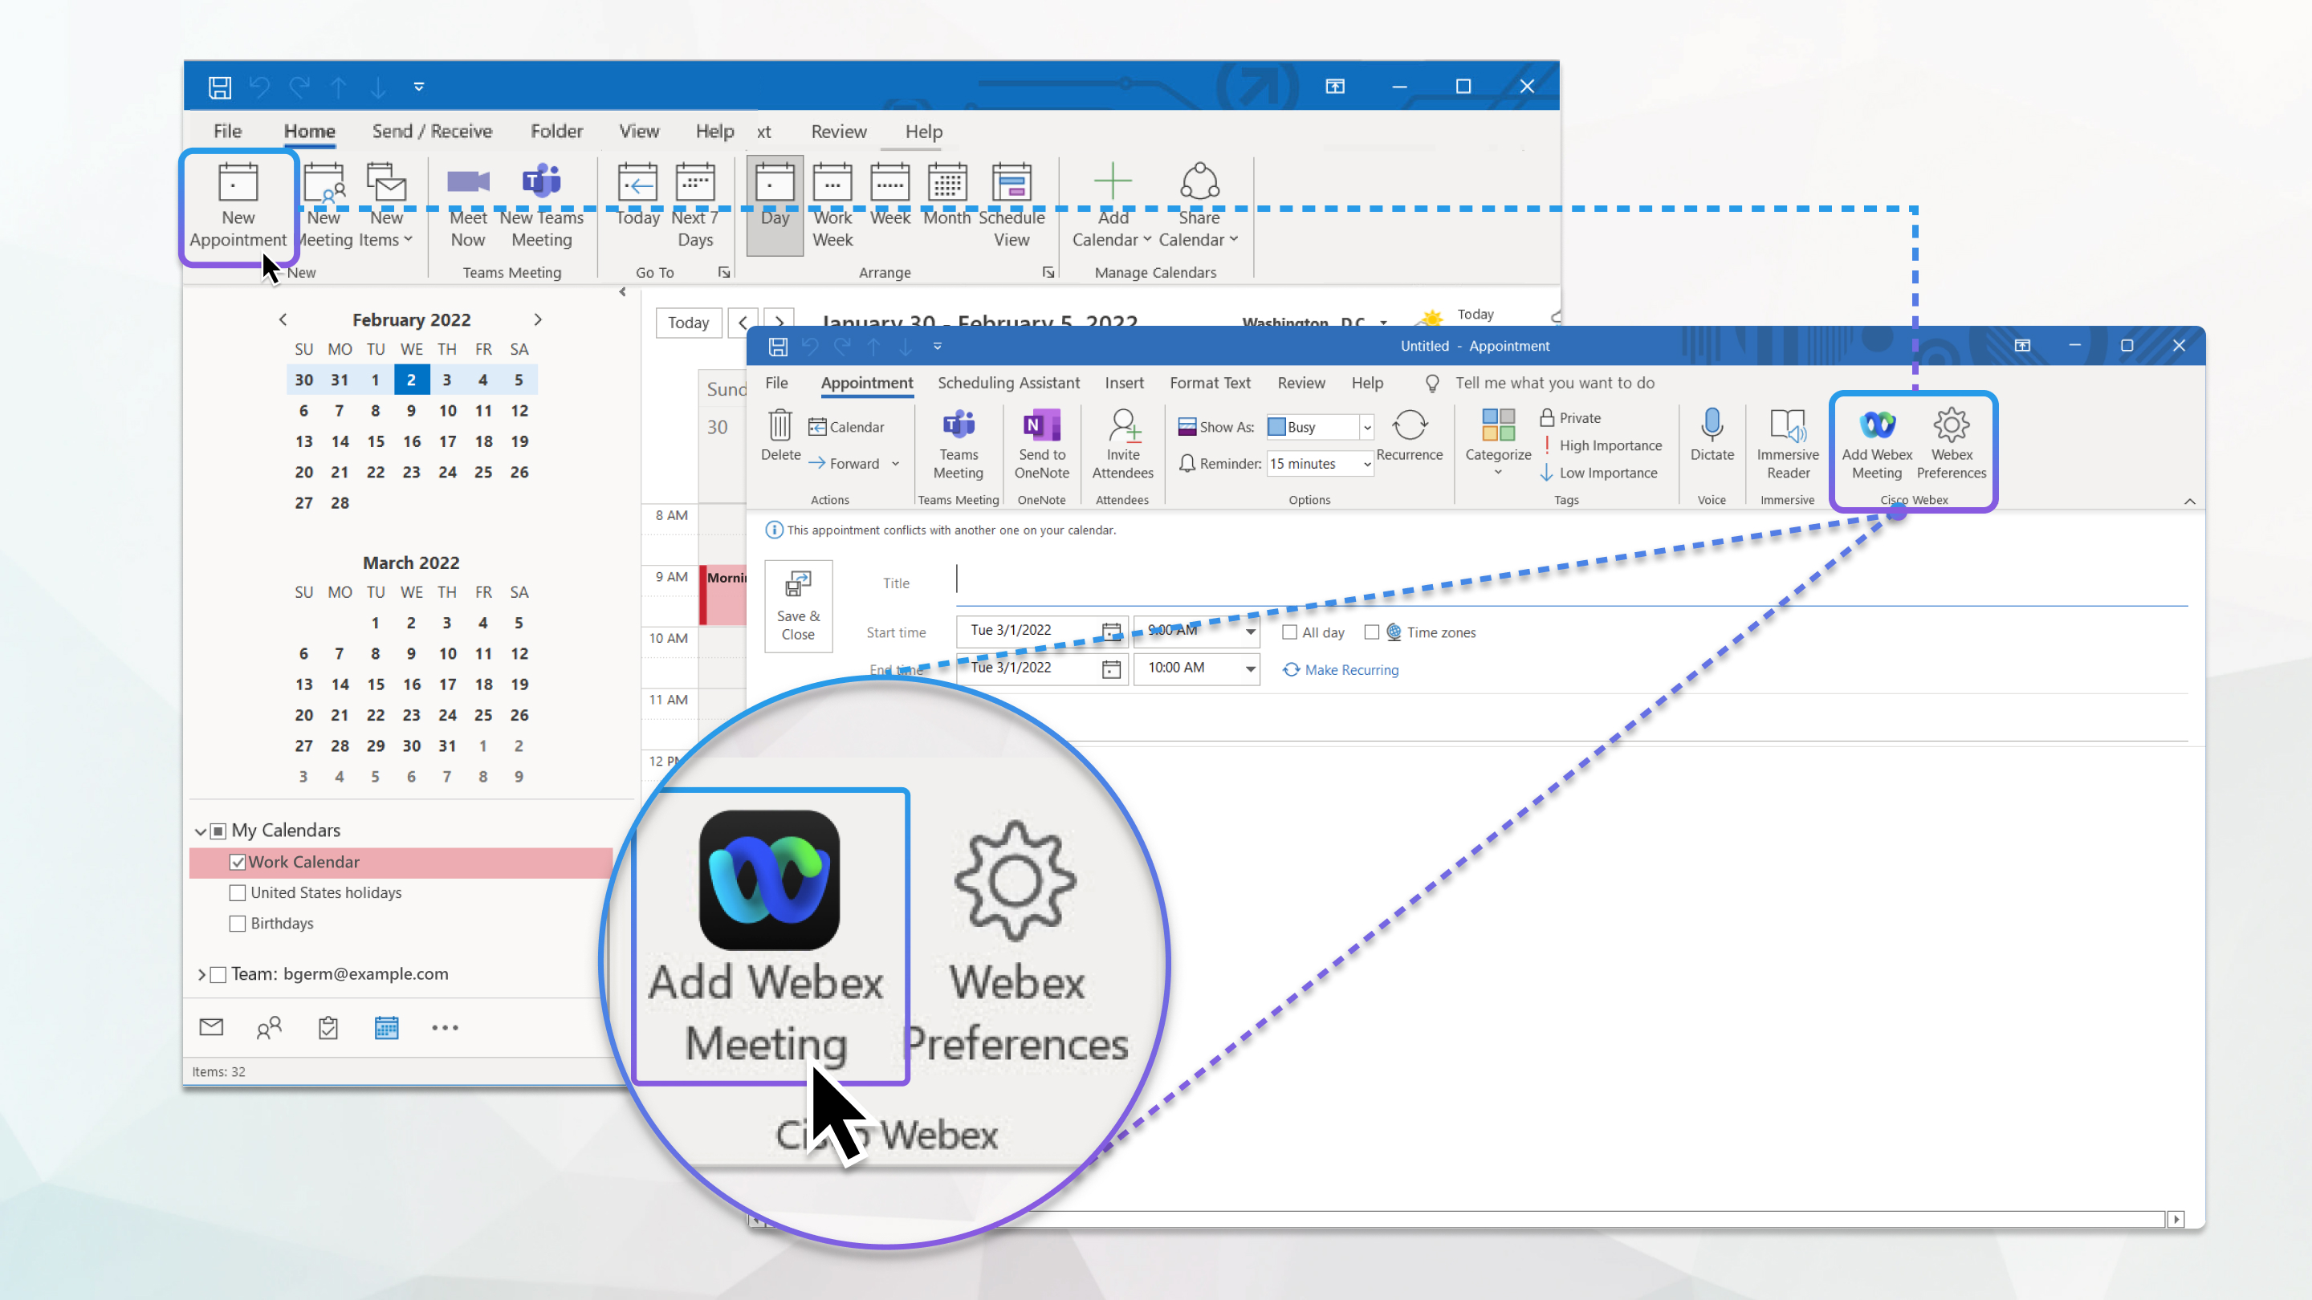Enable Work Calendar visibility checkbox
Image resolution: width=2312 pixels, height=1300 pixels.
tap(238, 860)
